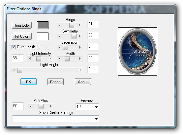Toggle the Outer Mask checkbox
183x135 pixels.
14,47
